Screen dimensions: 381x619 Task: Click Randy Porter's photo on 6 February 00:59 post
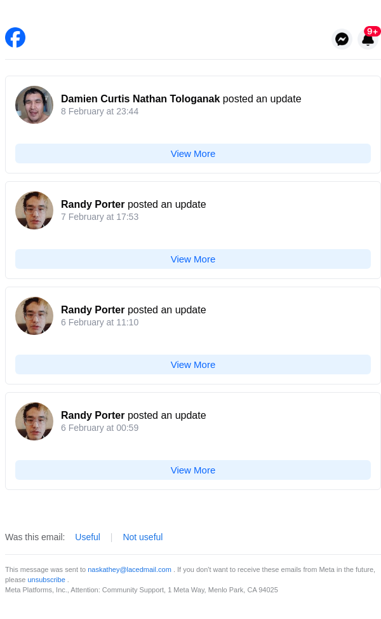pyautogui.click(x=34, y=421)
